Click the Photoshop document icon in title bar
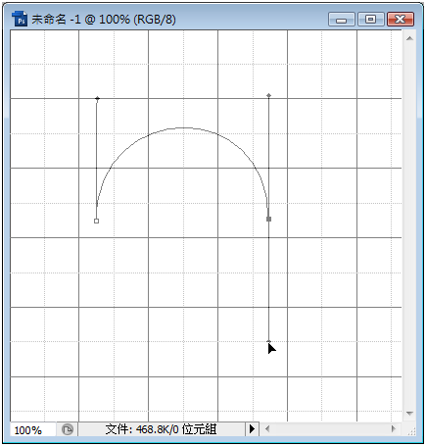Screen dimensions: 426x446 tap(20, 19)
